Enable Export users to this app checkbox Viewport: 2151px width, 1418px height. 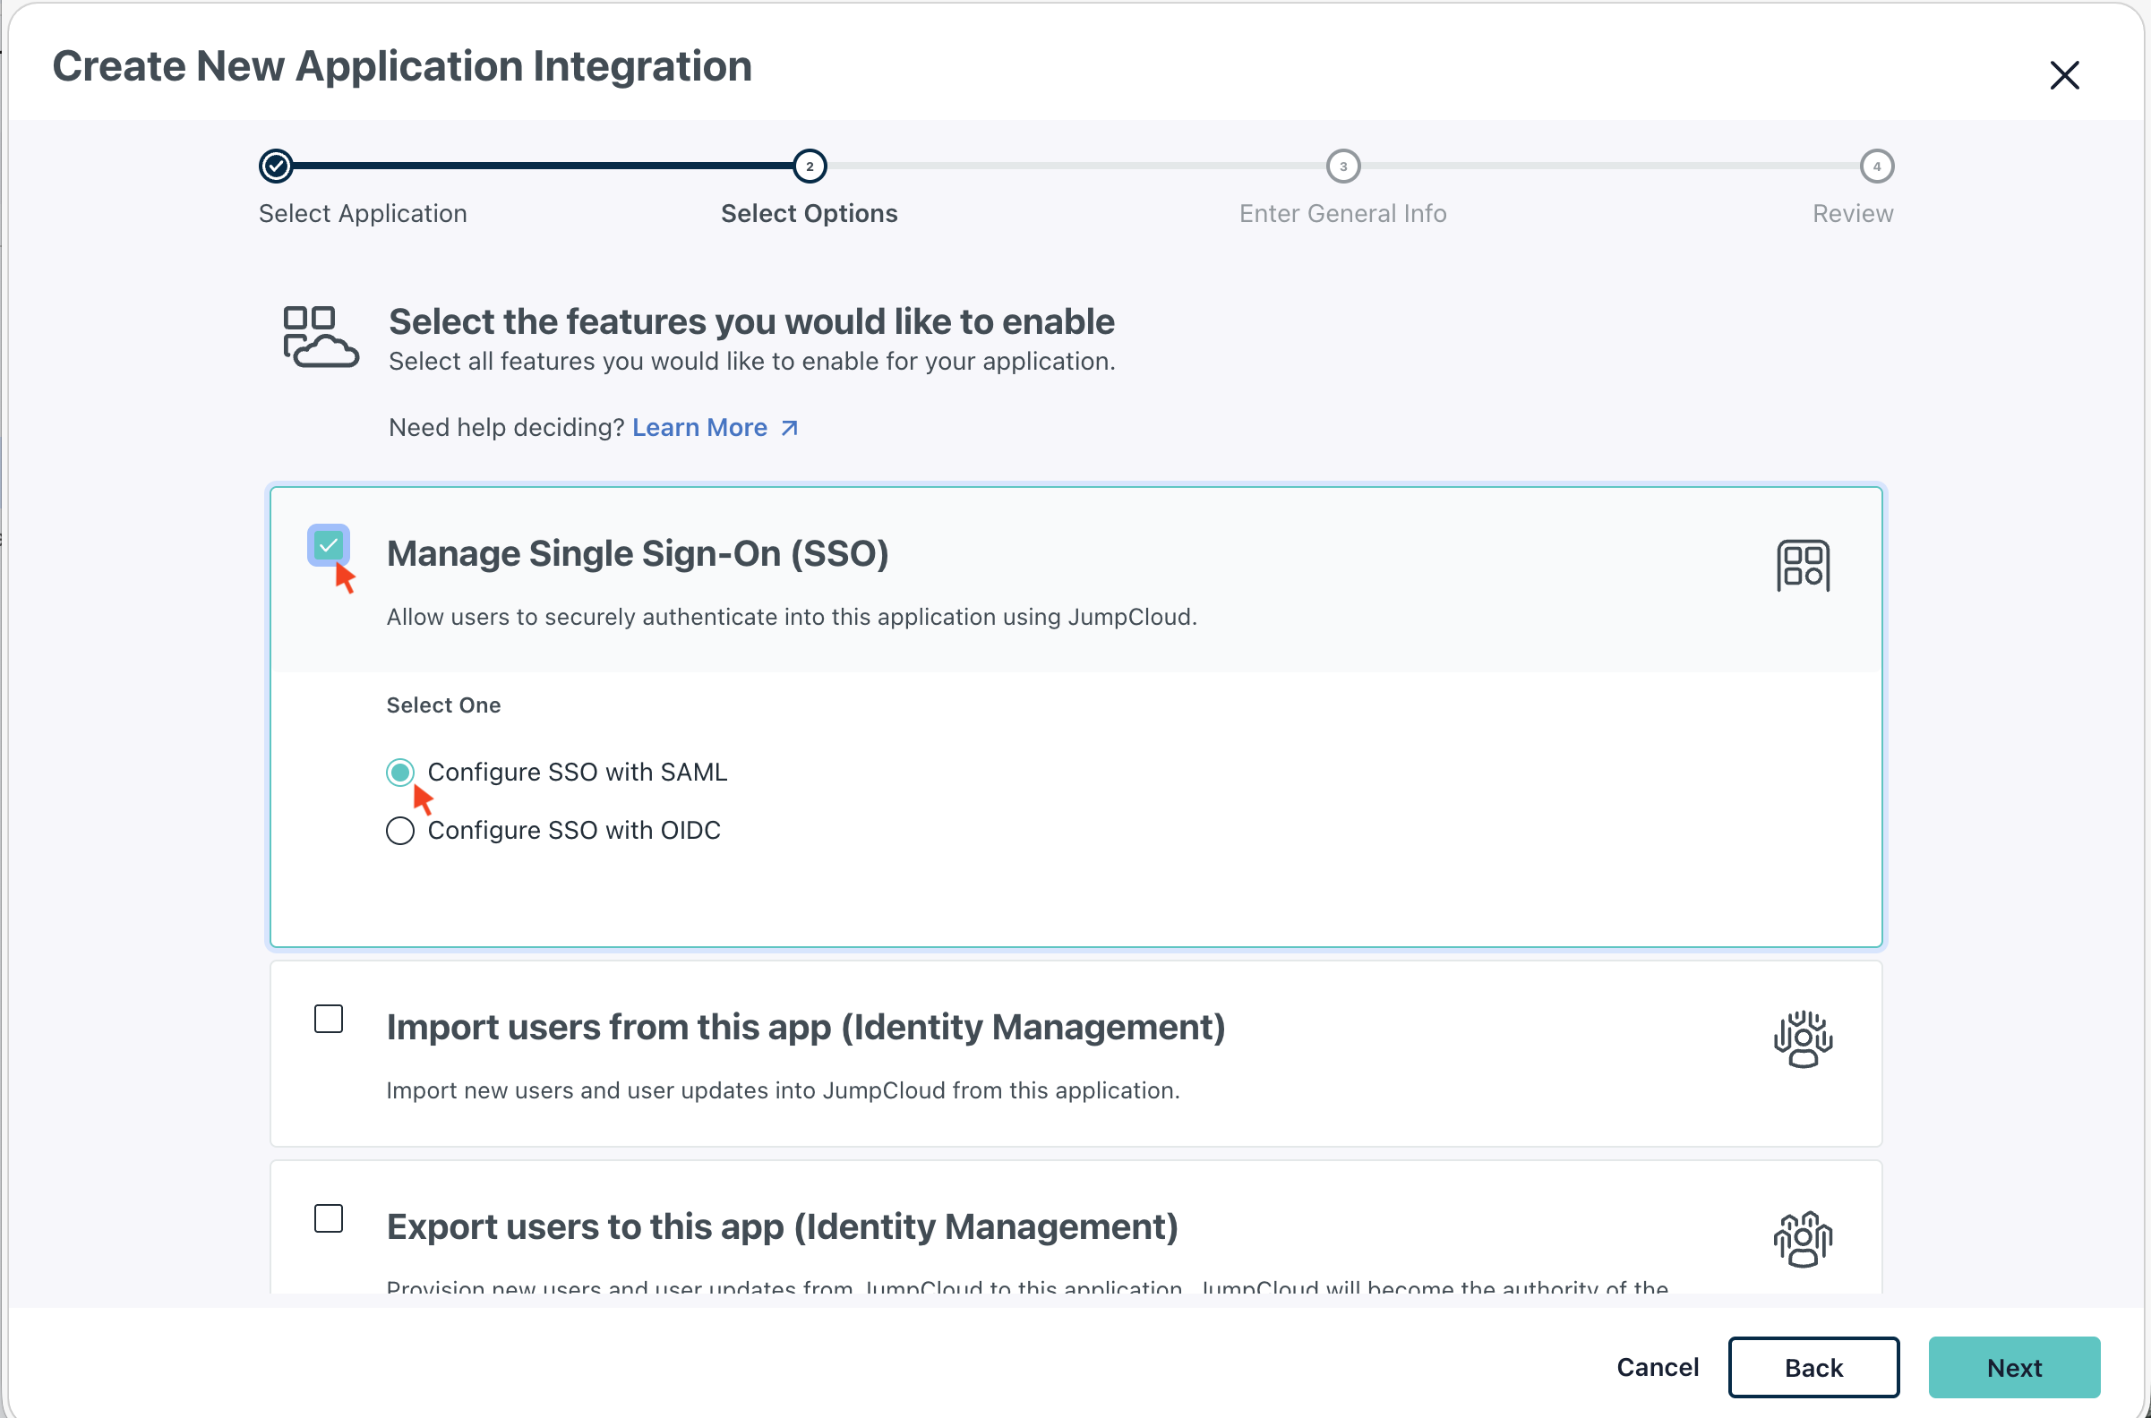tap(329, 1218)
